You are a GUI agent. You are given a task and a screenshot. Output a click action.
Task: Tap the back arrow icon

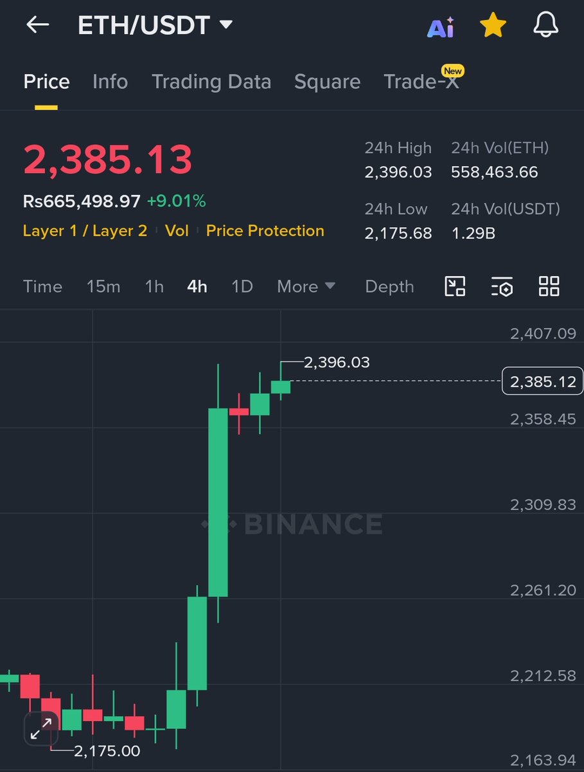37,25
